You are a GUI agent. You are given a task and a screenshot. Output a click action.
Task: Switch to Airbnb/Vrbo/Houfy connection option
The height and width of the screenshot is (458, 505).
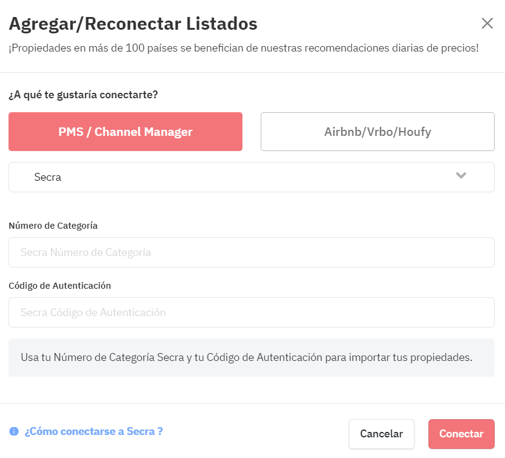pyautogui.click(x=377, y=132)
